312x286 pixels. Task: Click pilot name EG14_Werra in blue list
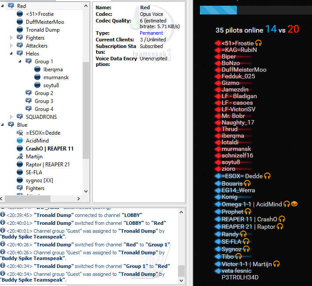(x=238, y=190)
